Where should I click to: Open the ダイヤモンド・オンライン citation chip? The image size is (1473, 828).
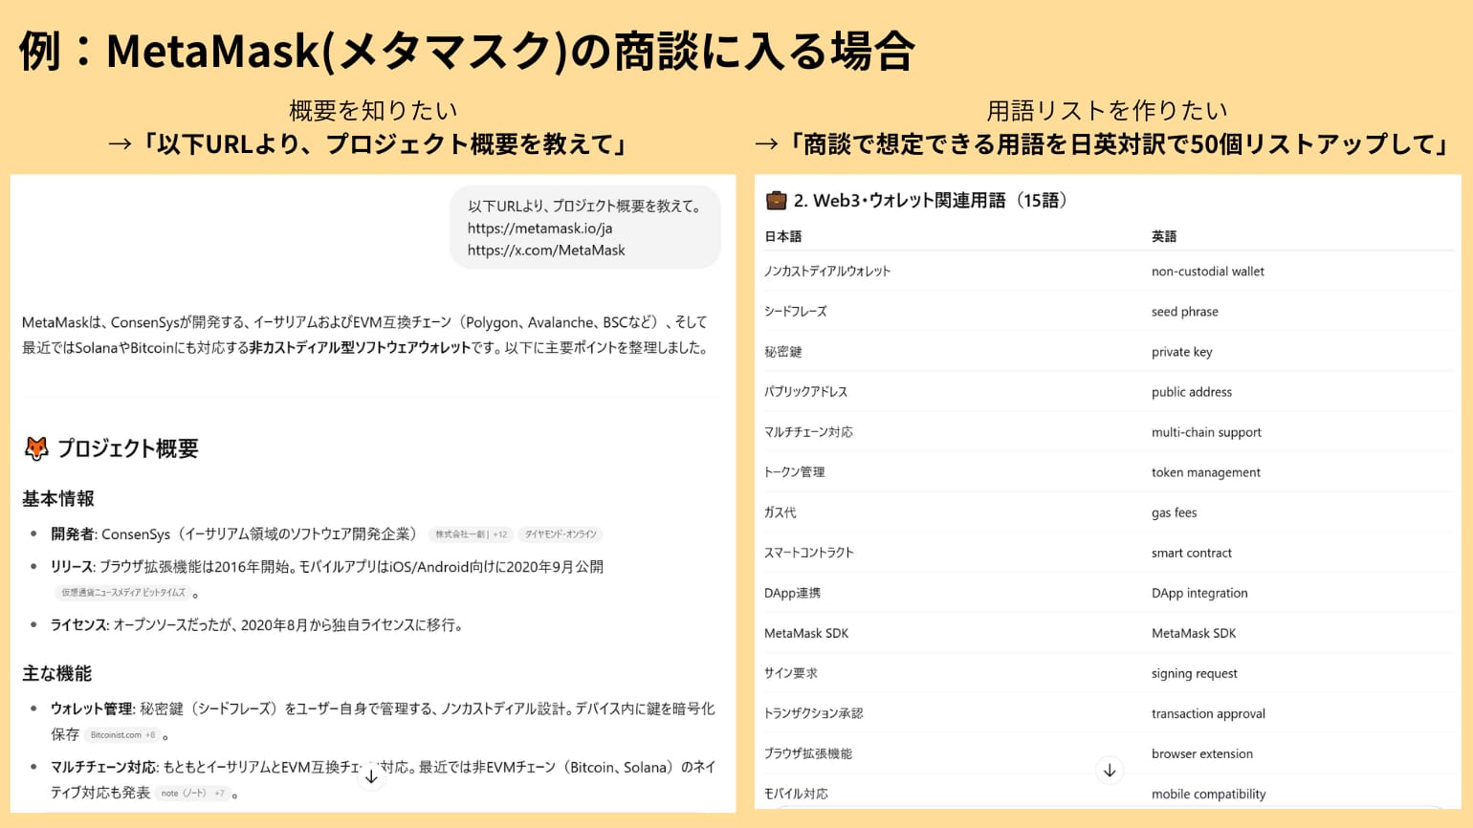coord(561,534)
